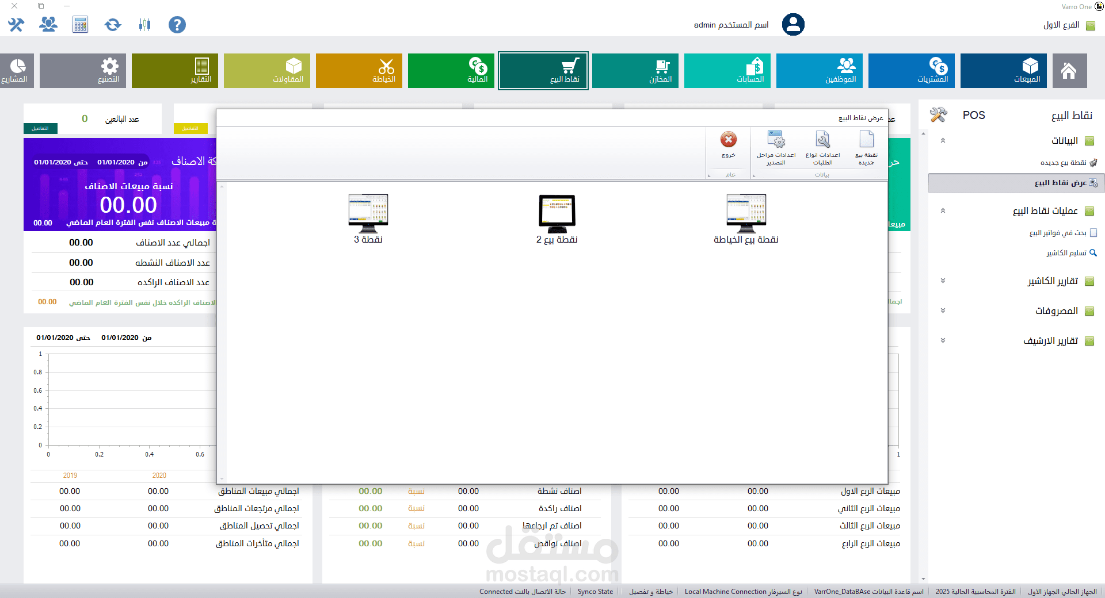This screenshot has width=1105, height=598.
Task: Click اجمالي مبيعات المناطق row label
Action: click(x=258, y=491)
